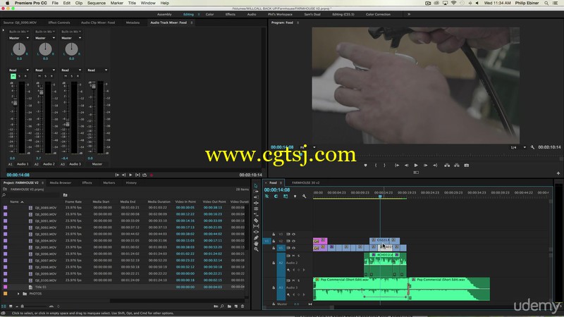The width and height of the screenshot is (564, 317).
Task: Mark In point in Program monitor
Action: coord(376,166)
